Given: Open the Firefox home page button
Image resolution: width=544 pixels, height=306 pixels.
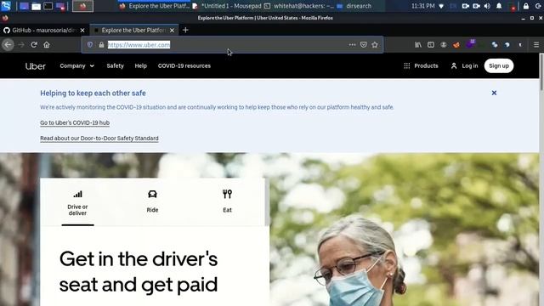Looking at the screenshot, I should click(x=47, y=45).
